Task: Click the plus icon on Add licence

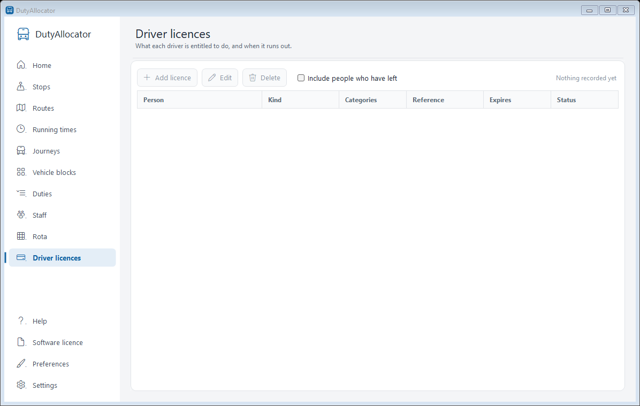Action: coord(147,78)
